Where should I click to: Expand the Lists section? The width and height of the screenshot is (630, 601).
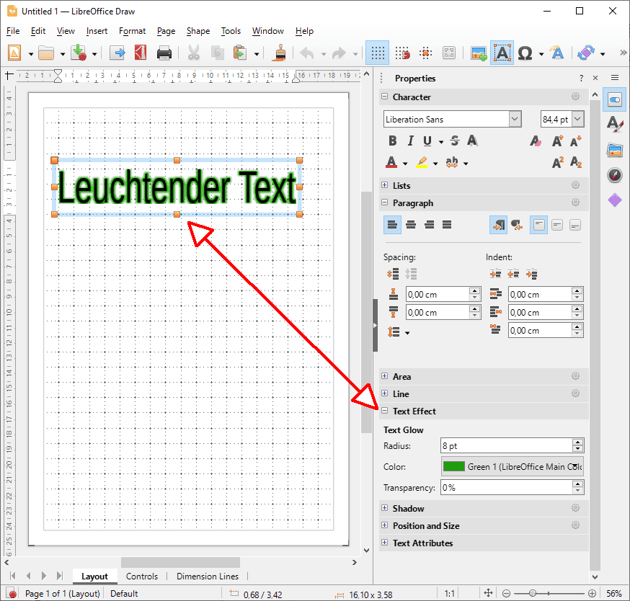coord(384,184)
